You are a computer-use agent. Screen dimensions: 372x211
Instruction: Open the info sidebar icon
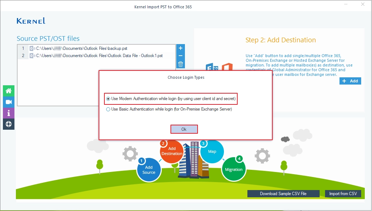click(x=9, y=113)
